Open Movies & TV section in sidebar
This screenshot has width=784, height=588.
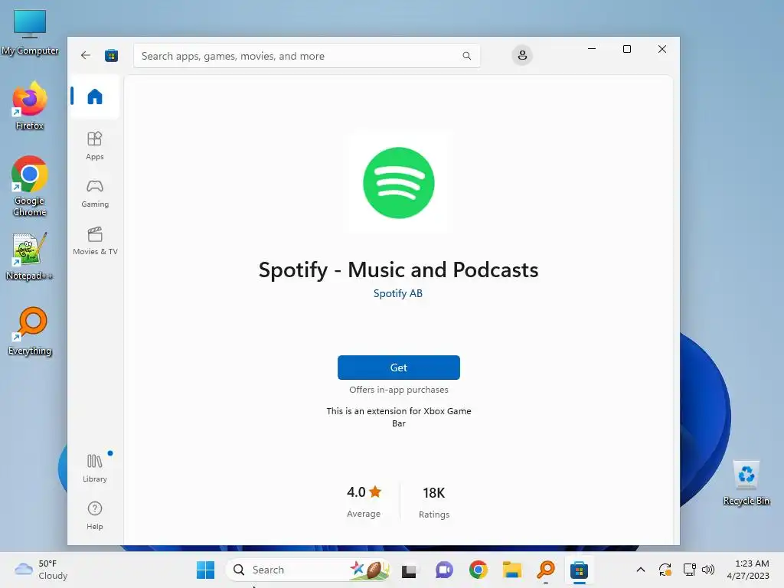click(95, 241)
